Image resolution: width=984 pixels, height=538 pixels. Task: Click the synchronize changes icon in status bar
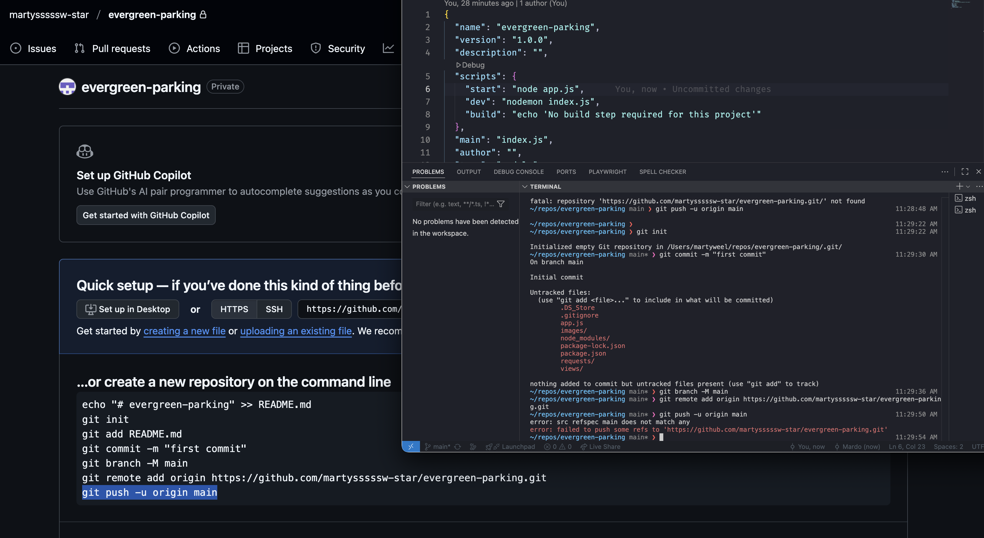(458, 447)
